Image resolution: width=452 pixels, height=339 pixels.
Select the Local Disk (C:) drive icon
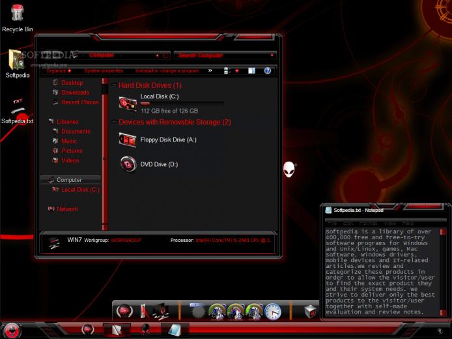tap(128, 104)
